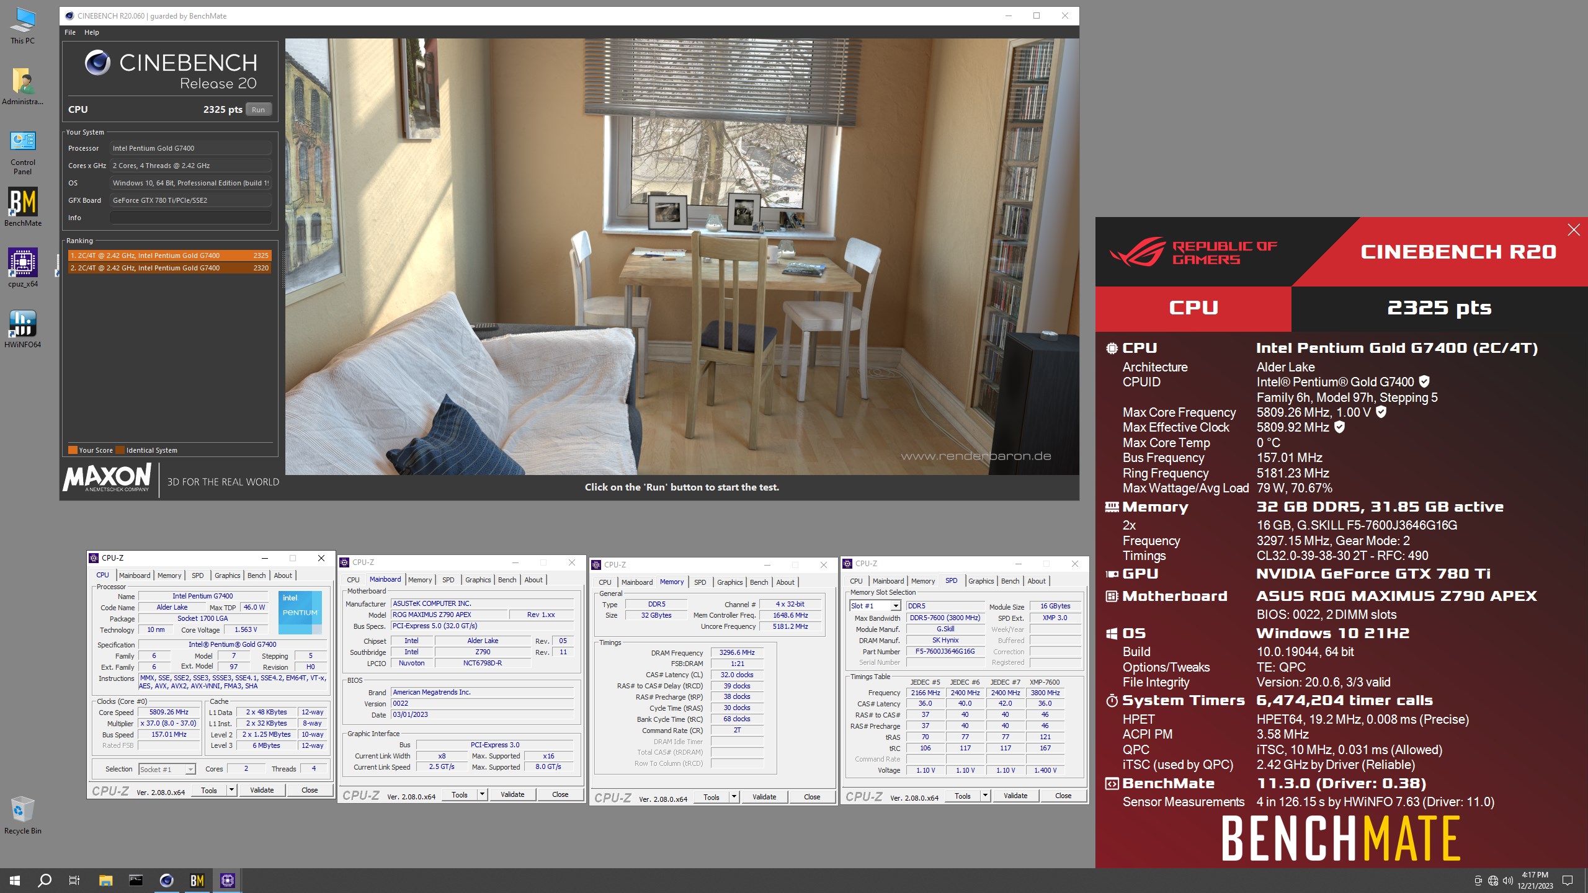Open the Help menu in Cinebench
This screenshot has width=1588, height=893.
(x=92, y=32)
